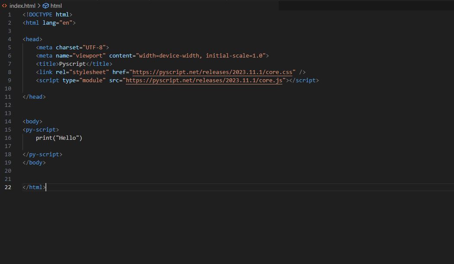The height and width of the screenshot is (264, 454).
Task: Select line 1 via its line number
Action: click(x=9, y=15)
